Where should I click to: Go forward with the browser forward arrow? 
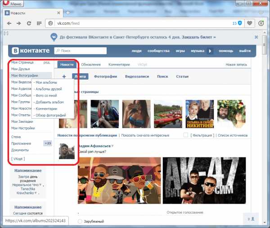pos(19,23)
